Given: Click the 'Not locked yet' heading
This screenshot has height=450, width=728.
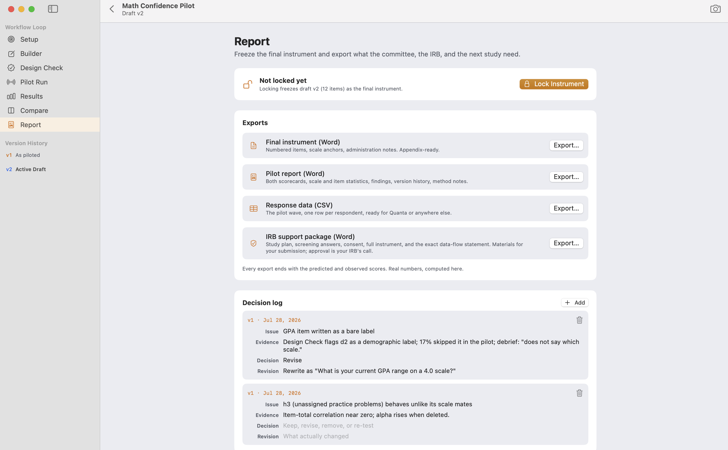Looking at the screenshot, I should (283, 81).
